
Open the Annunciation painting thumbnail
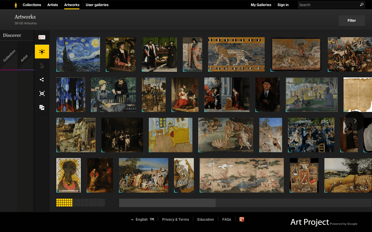point(227,95)
